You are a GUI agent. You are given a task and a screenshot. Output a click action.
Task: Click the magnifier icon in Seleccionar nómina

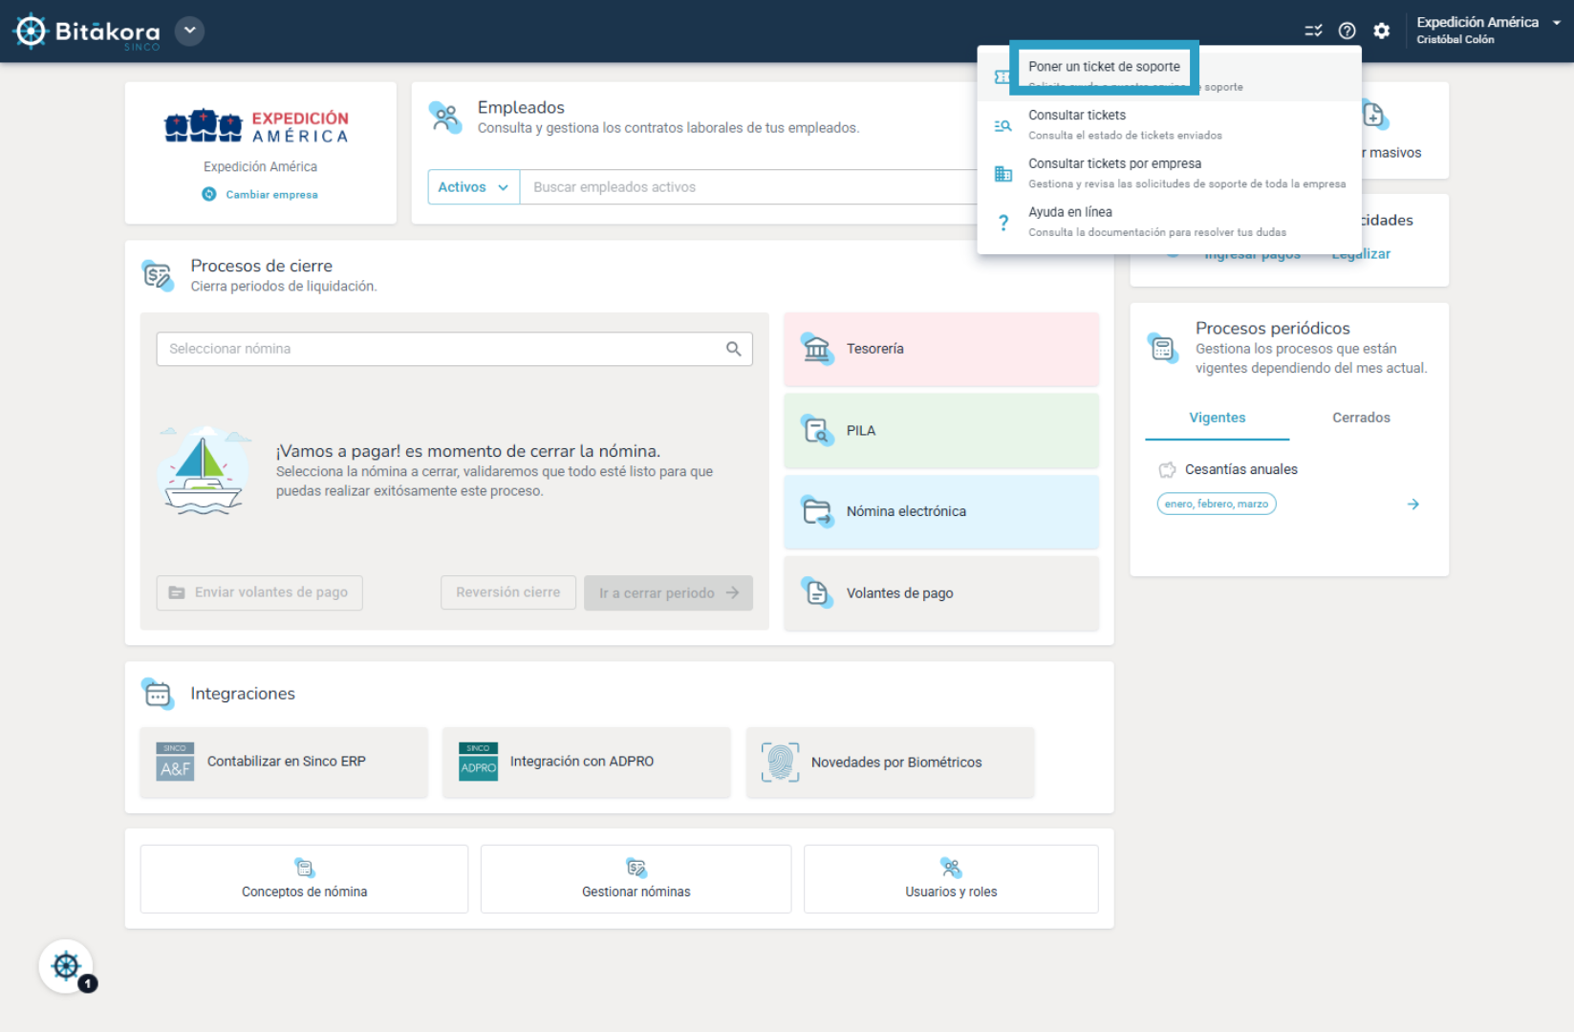(733, 349)
